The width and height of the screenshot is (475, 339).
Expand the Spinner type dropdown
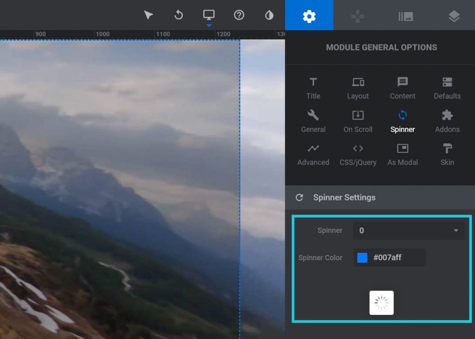(409, 231)
